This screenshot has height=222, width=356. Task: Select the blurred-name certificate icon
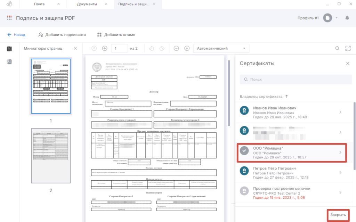coord(244,131)
